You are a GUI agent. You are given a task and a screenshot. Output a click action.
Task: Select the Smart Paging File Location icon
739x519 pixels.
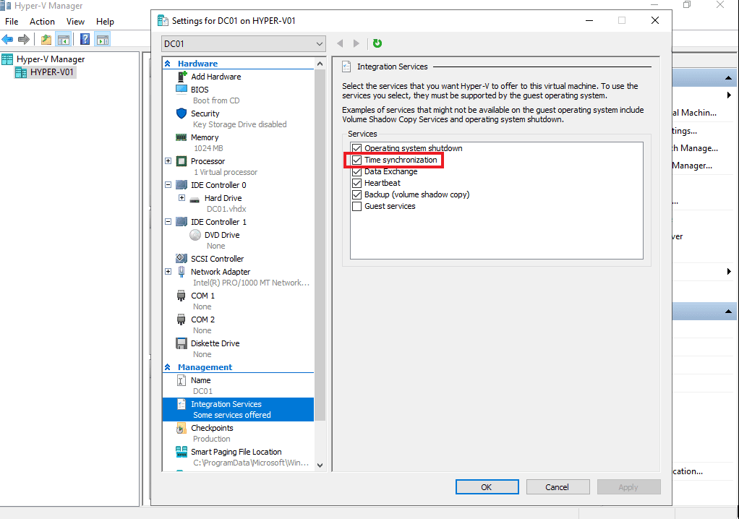[181, 452]
